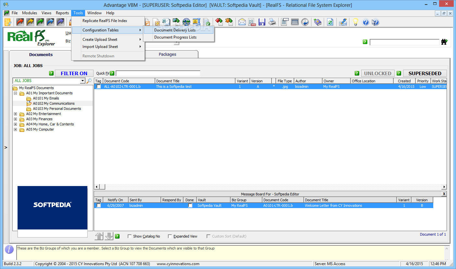Open Create Upload Sheet submenu
The height and width of the screenshot is (269, 456).
[108, 40]
